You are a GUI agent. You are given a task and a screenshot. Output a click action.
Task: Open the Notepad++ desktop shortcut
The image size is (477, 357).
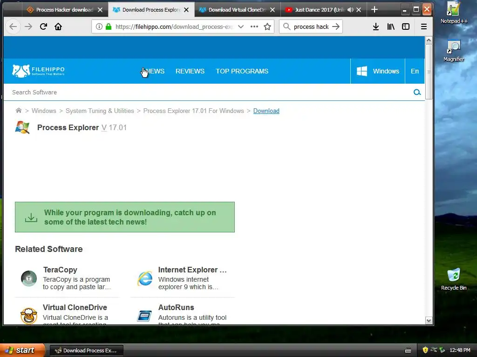coord(454,13)
